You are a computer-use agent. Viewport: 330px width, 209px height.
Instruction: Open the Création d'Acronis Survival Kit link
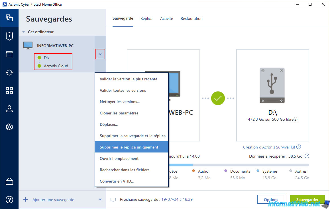269,147
